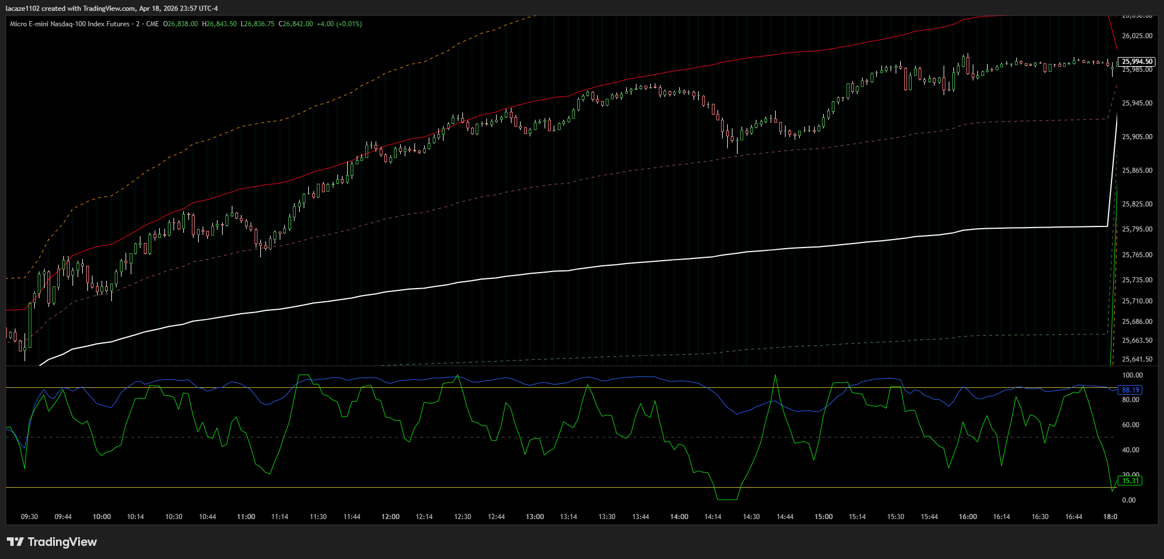Click the 12:00 time axis label
The image size is (1164, 559).
pyautogui.click(x=390, y=517)
